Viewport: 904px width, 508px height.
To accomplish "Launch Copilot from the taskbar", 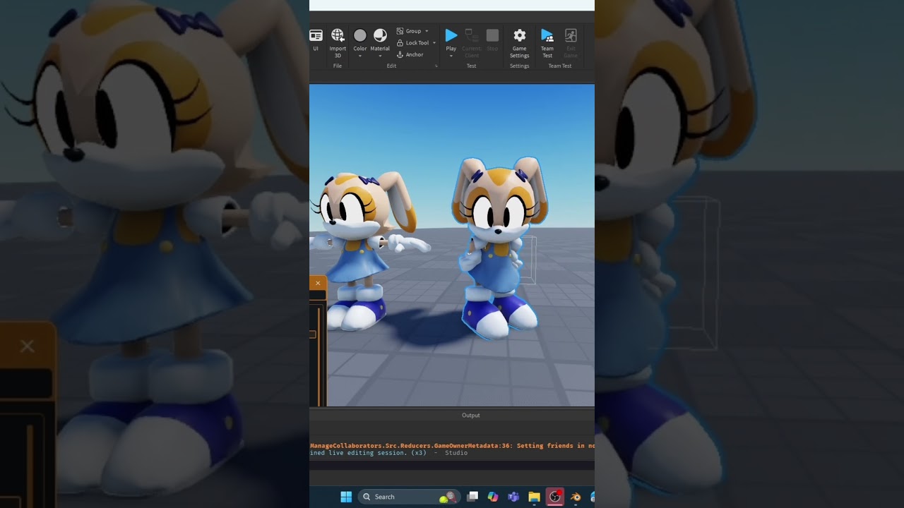I will 493,497.
